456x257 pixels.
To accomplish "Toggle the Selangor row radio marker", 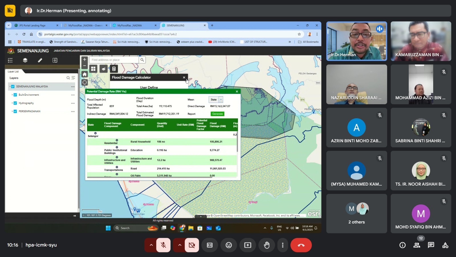I will click(x=95, y=133).
